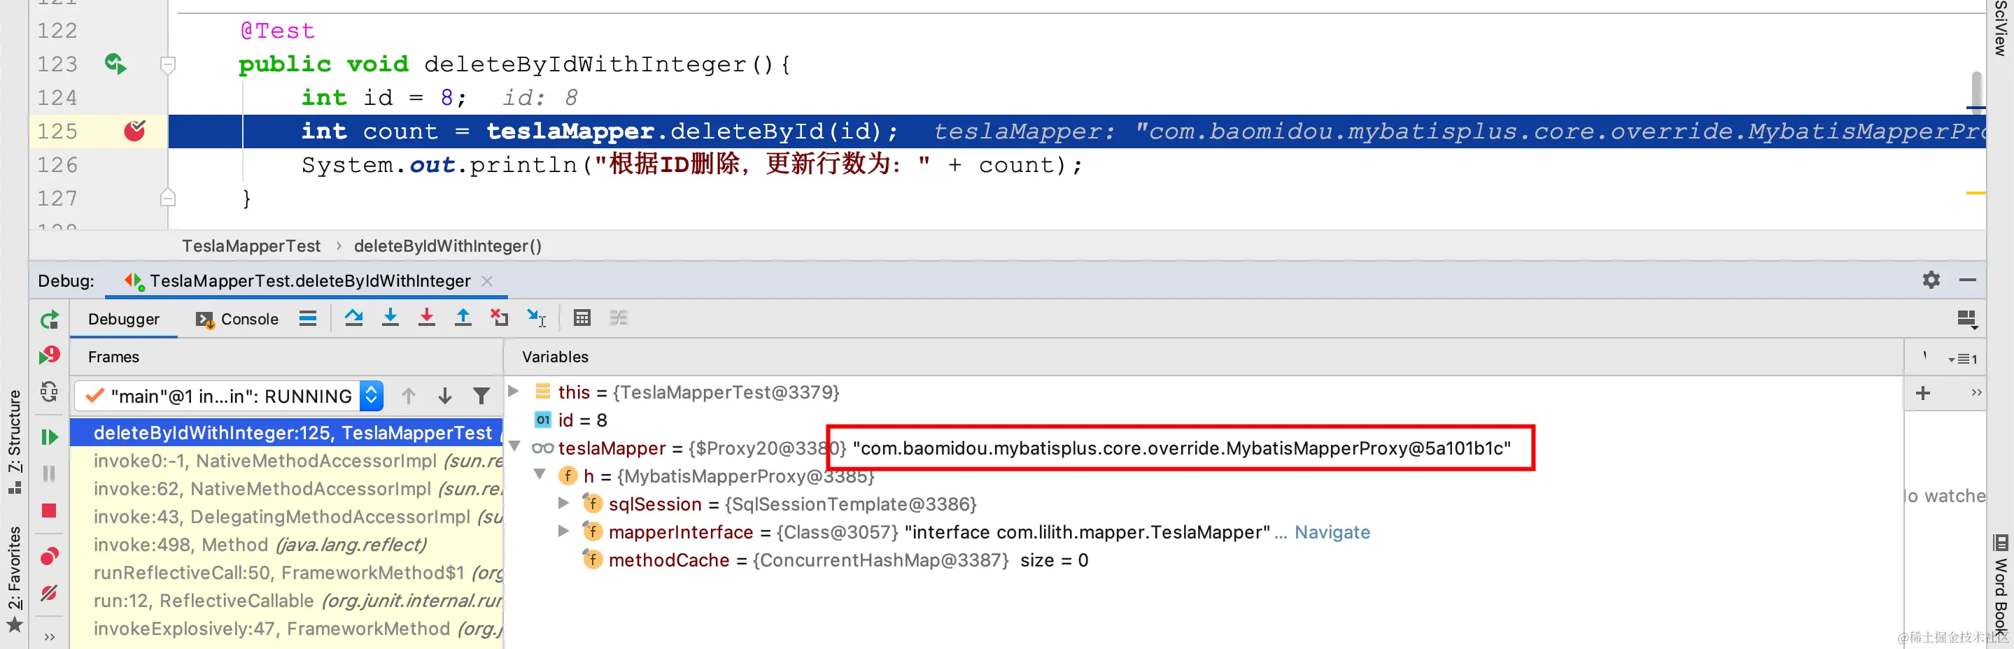Screen dimensions: 2014x649
Task: Open the thread selector dropdown showing main RUNNING
Action: click(228, 396)
